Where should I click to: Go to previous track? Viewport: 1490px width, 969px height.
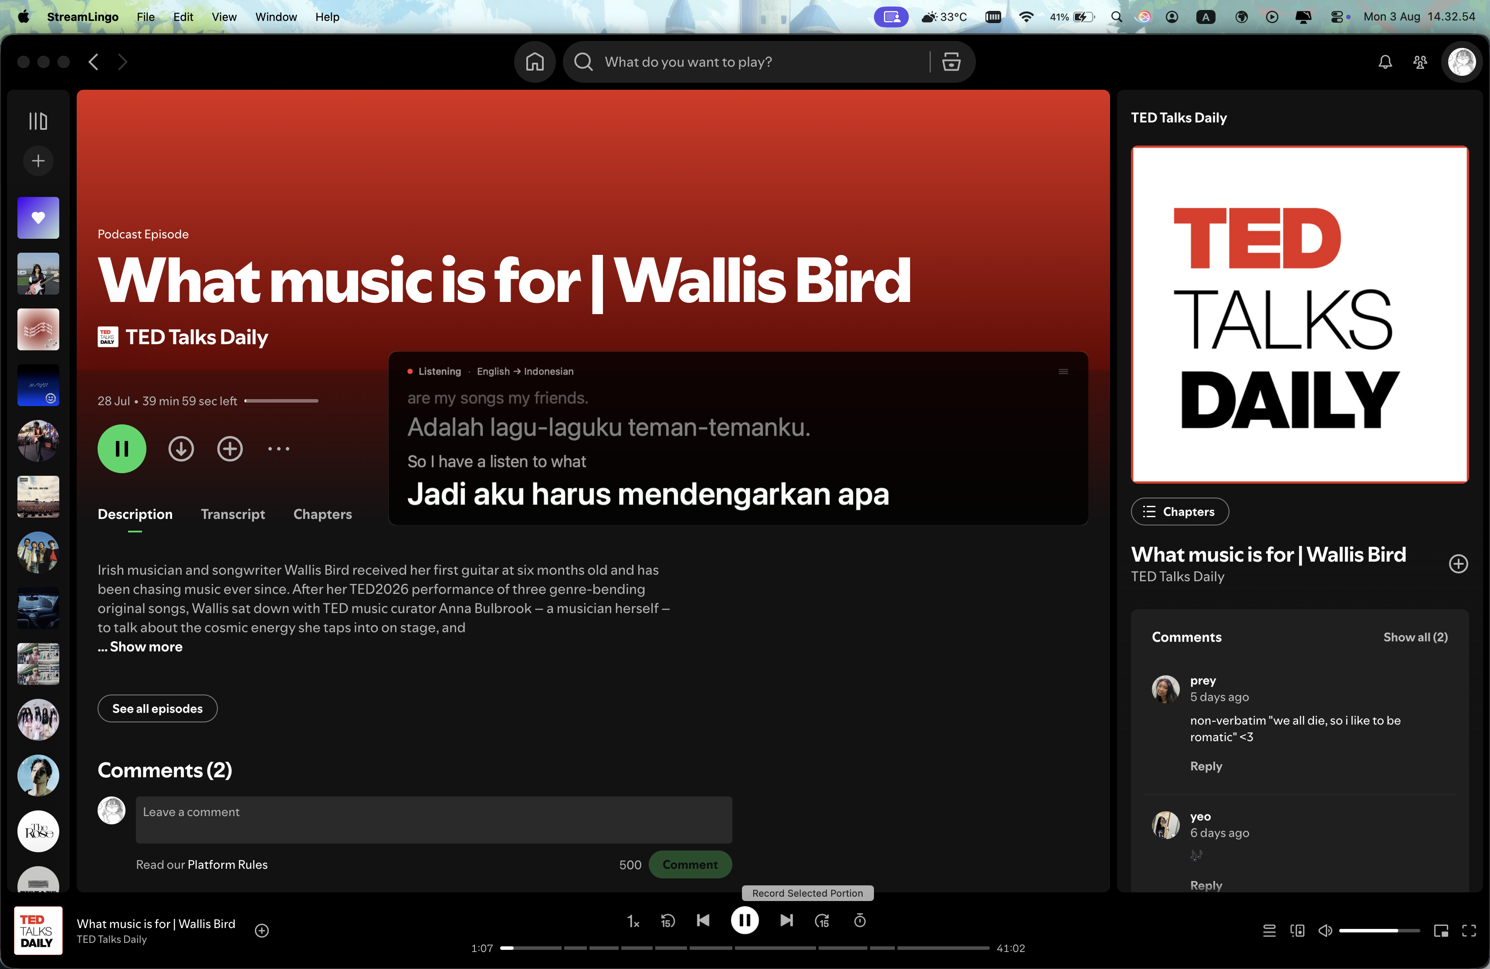point(703,920)
